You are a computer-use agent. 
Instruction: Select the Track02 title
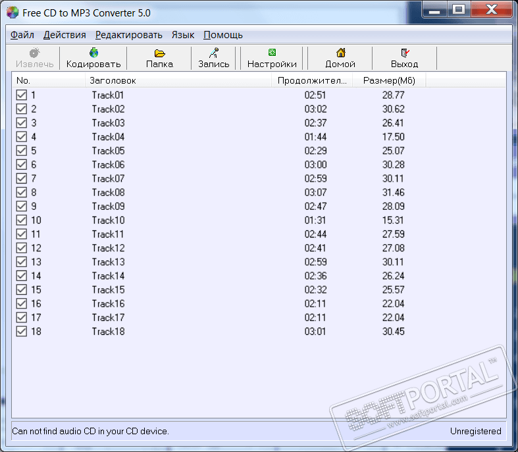[109, 109]
